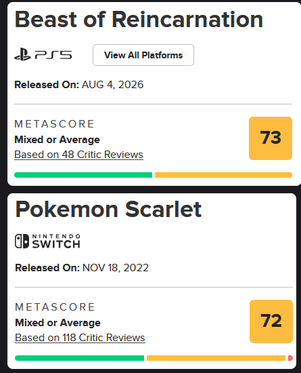Open the 118 Critic Reviews link
This screenshot has width=301, height=373.
[x=80, y=338]
